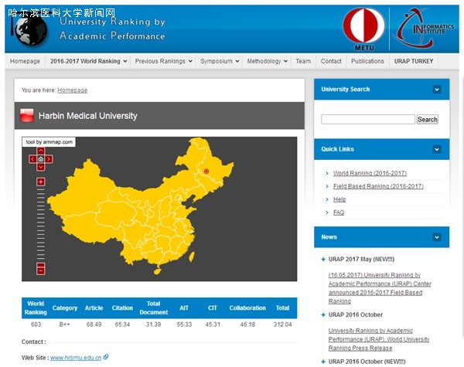Reset map with the home button
Viewport: 464px width, 367px height.
(x=40, y=159)
